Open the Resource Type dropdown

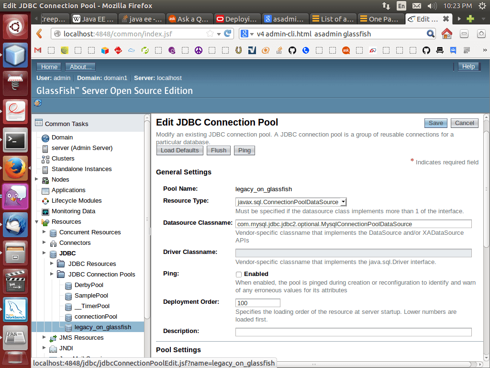tap(291, 202)
